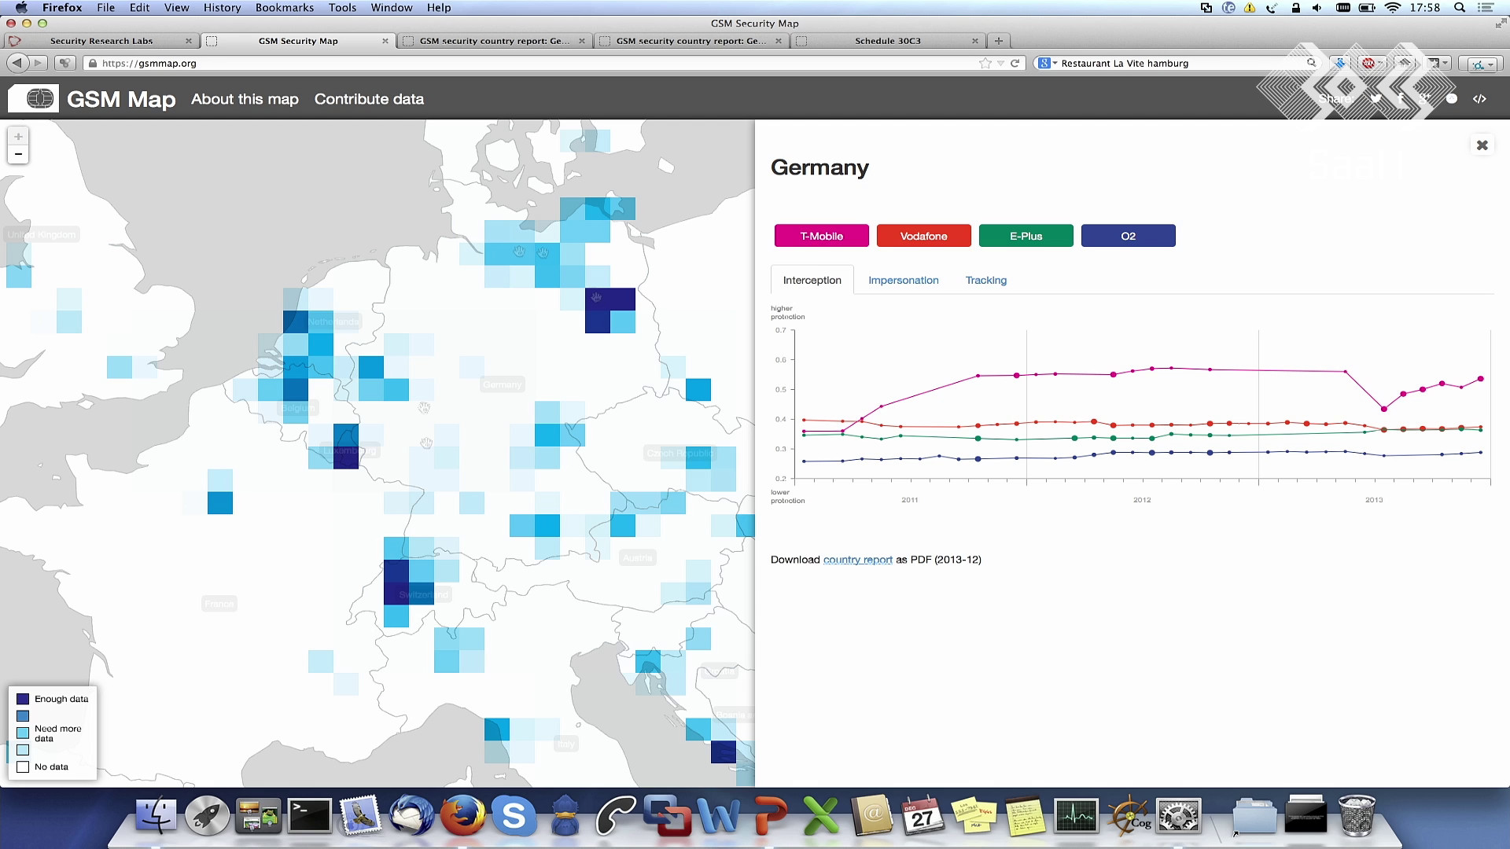Click the Enough data legend swatch
The image size is (1510, 849).
(23, 699)
